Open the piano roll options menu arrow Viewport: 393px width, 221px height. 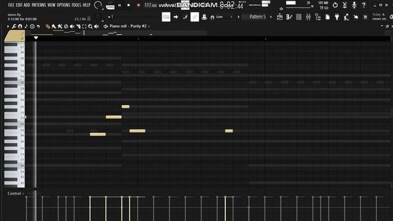8,26
